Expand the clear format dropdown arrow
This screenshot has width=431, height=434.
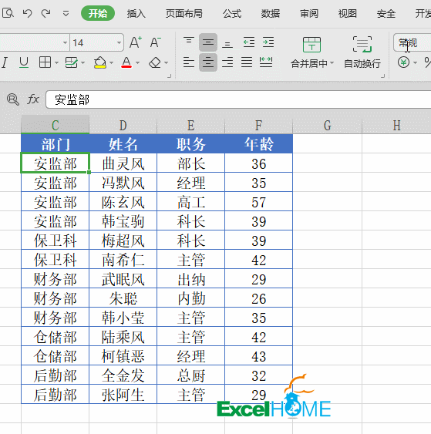[166, 63]
